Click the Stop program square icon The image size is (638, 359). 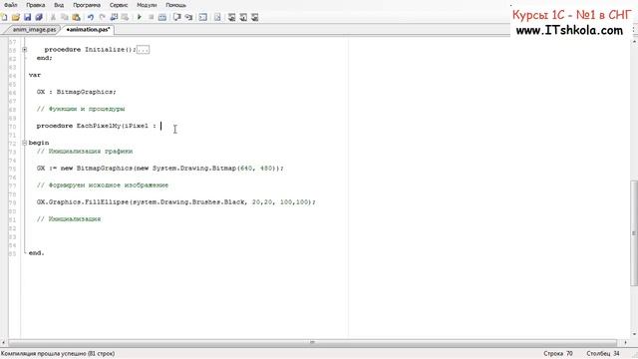pos(151,17)
